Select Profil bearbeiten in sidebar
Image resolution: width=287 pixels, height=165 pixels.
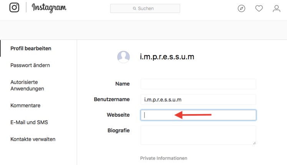[31, 48]
